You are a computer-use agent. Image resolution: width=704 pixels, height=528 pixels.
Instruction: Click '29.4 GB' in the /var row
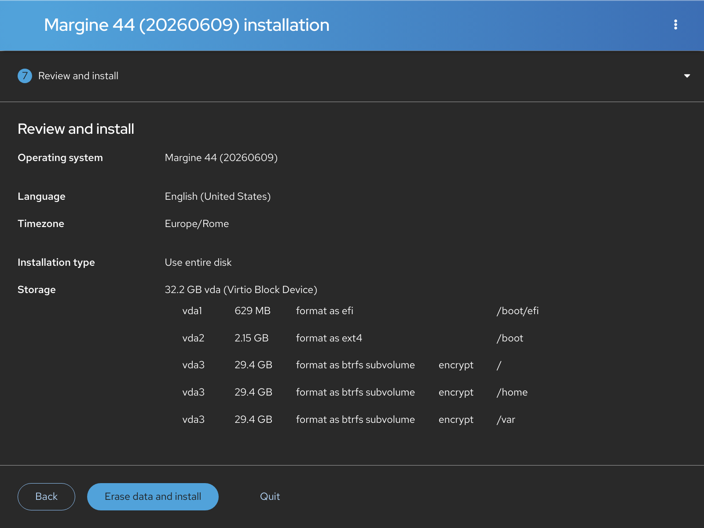click(x=253, y=420)
